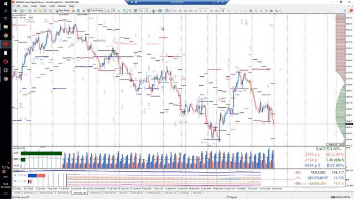Switch chart to line chart icon
354x199 pixels.
tap(119, 11)
